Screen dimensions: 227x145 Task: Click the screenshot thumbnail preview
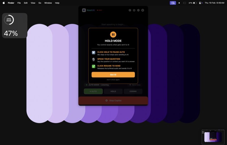pos(213,137)
